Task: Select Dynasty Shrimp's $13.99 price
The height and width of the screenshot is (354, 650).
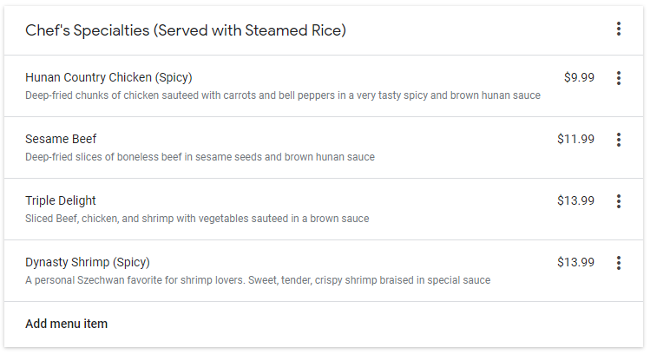Action: (575, 262)
